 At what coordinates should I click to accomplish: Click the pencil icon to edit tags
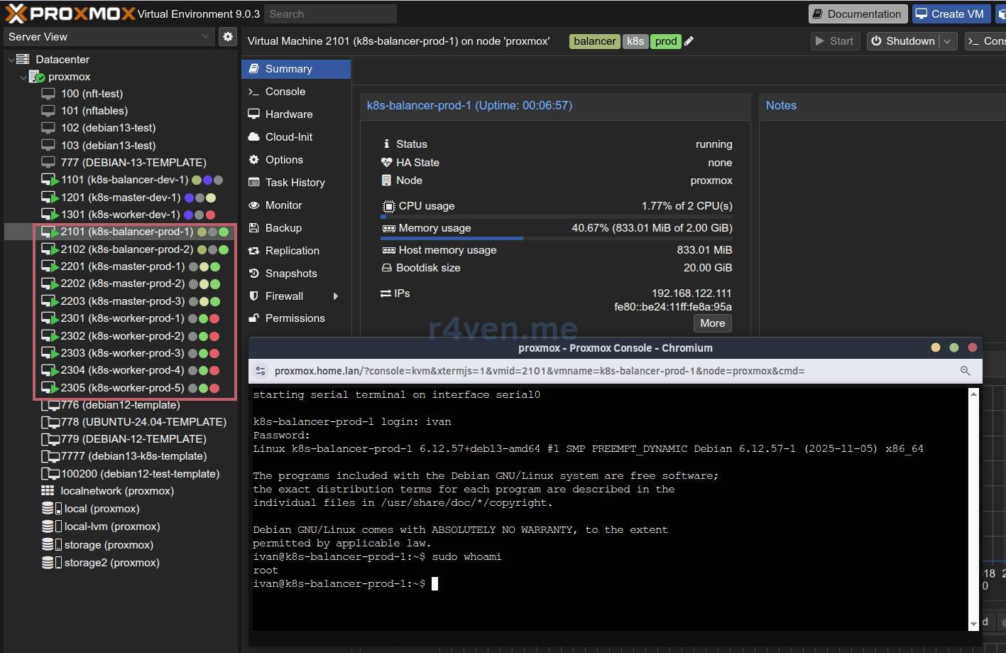click(x=689, y=41)
